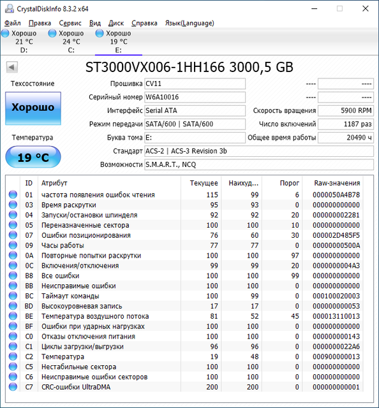The height and width of the screenshot is (408, 379).
Task: Click the Атрибут column header
Action: click(x=54, y=183)
